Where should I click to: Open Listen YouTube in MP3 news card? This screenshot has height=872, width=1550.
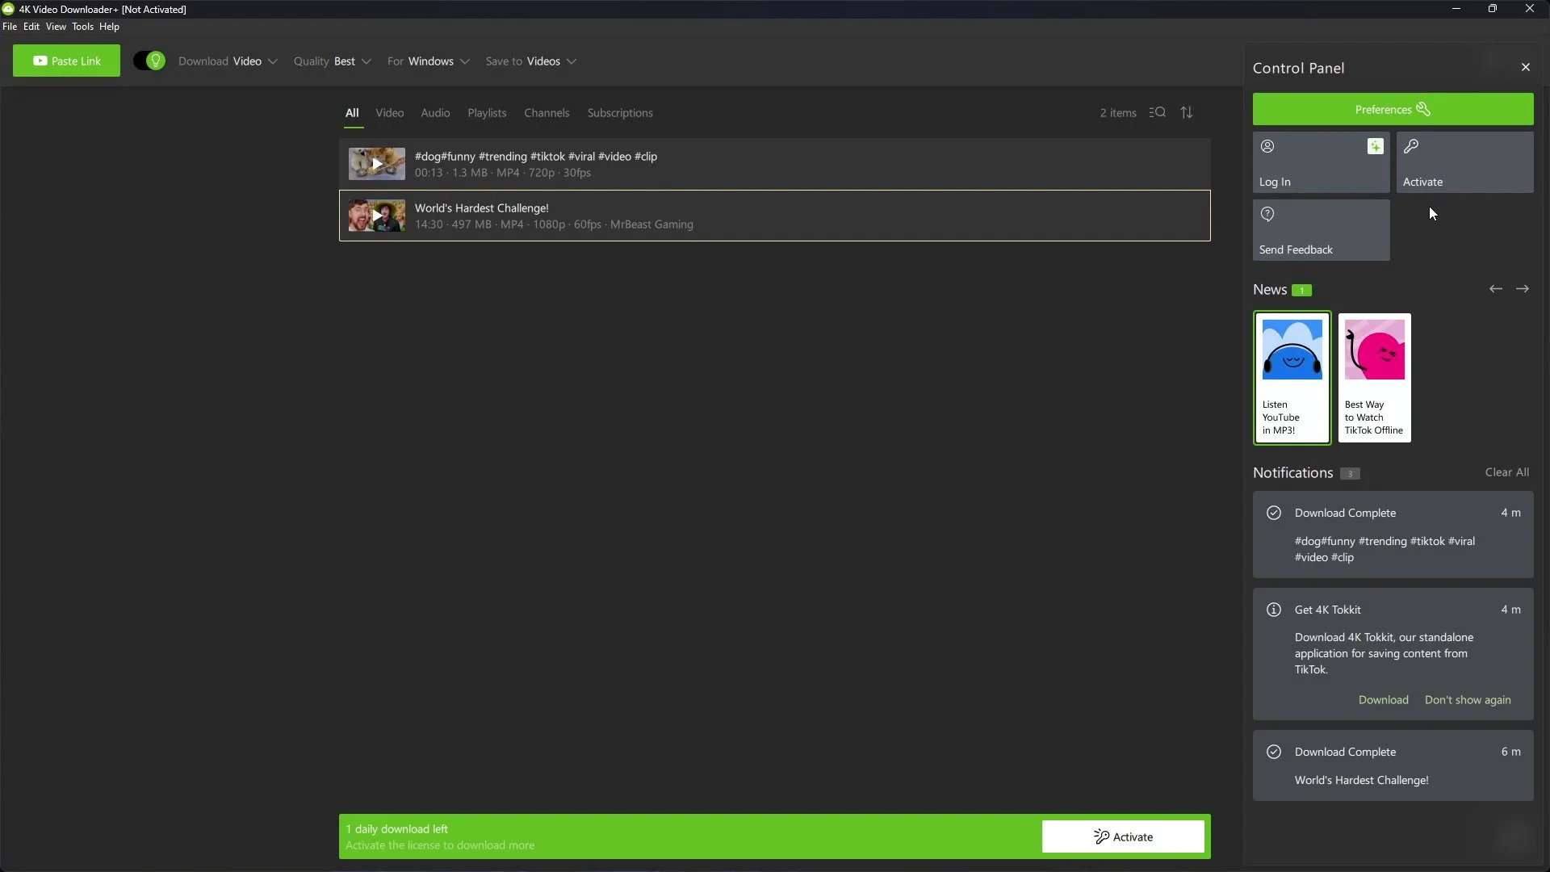tap(1291, 378)
